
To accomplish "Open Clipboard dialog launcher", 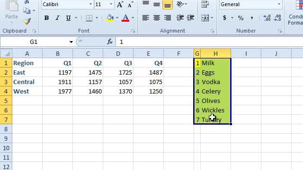I will pos(34,31).
